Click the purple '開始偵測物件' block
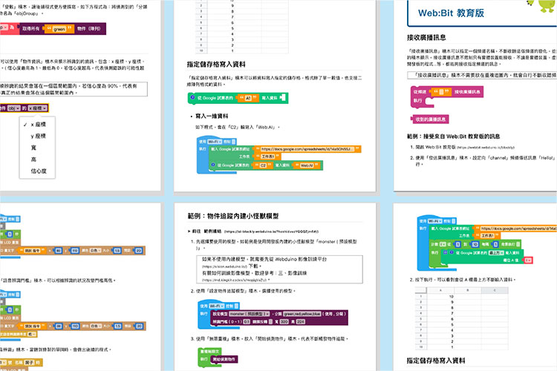Viewport: 557px width, 371px height. 224,359
